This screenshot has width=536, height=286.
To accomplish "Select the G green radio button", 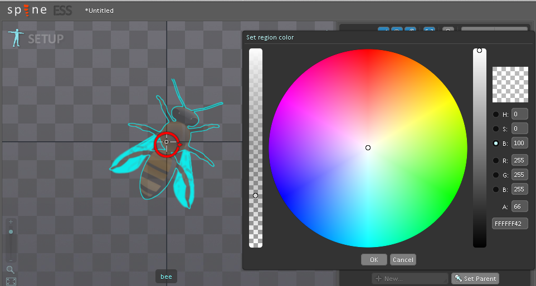I will [496, 175].
